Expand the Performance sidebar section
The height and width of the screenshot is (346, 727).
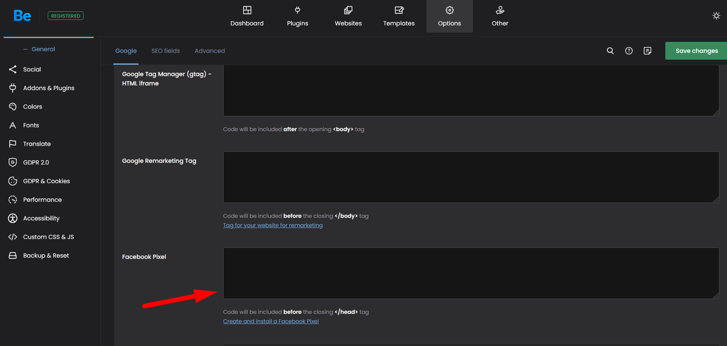(42, 200)
